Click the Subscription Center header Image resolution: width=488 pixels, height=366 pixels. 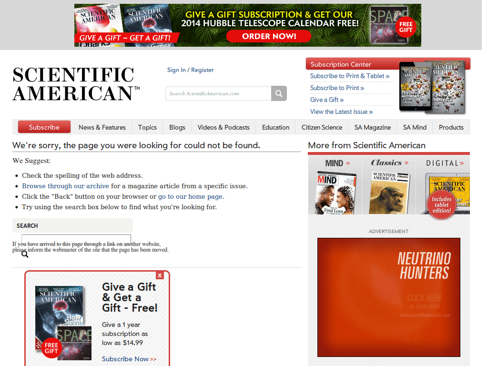(x=341, y=64)
